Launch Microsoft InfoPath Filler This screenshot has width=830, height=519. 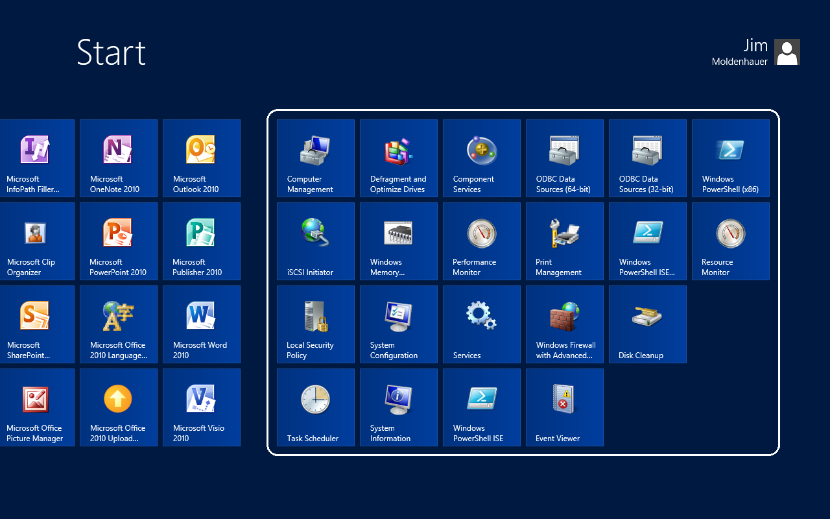pyautogui.click(x=37, y=158)
